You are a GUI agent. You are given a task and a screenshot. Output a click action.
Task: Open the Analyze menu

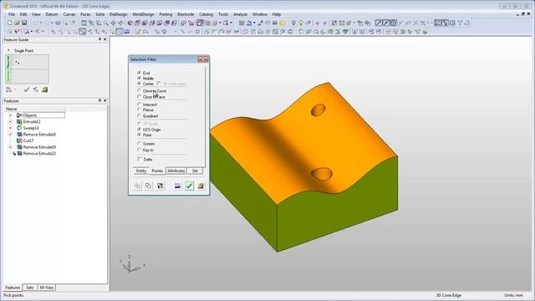(240, 14)
